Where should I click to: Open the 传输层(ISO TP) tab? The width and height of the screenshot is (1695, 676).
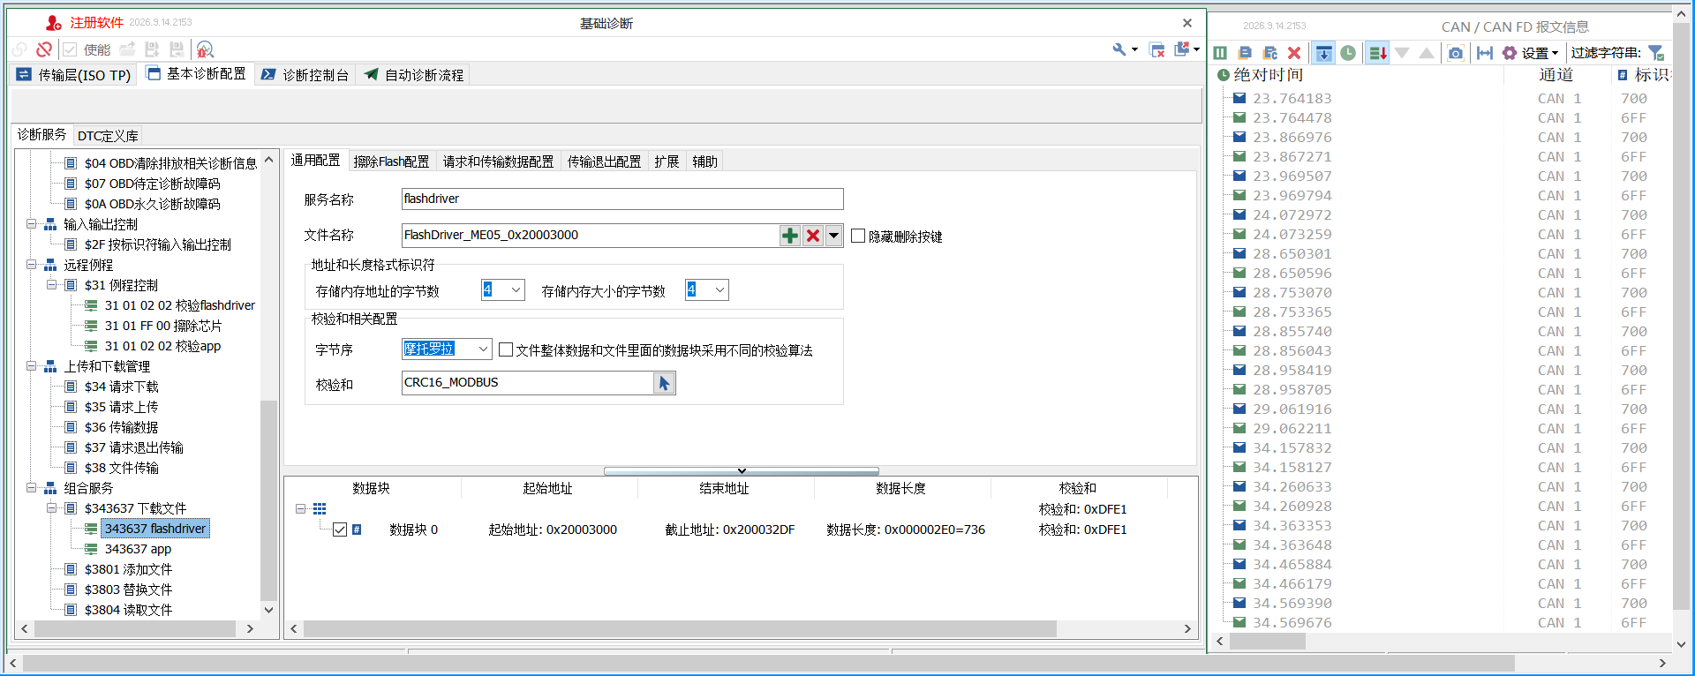coord(73,75)
